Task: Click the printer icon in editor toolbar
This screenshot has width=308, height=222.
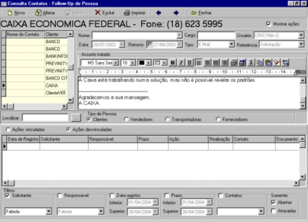Action: click(x=234, y=63)
